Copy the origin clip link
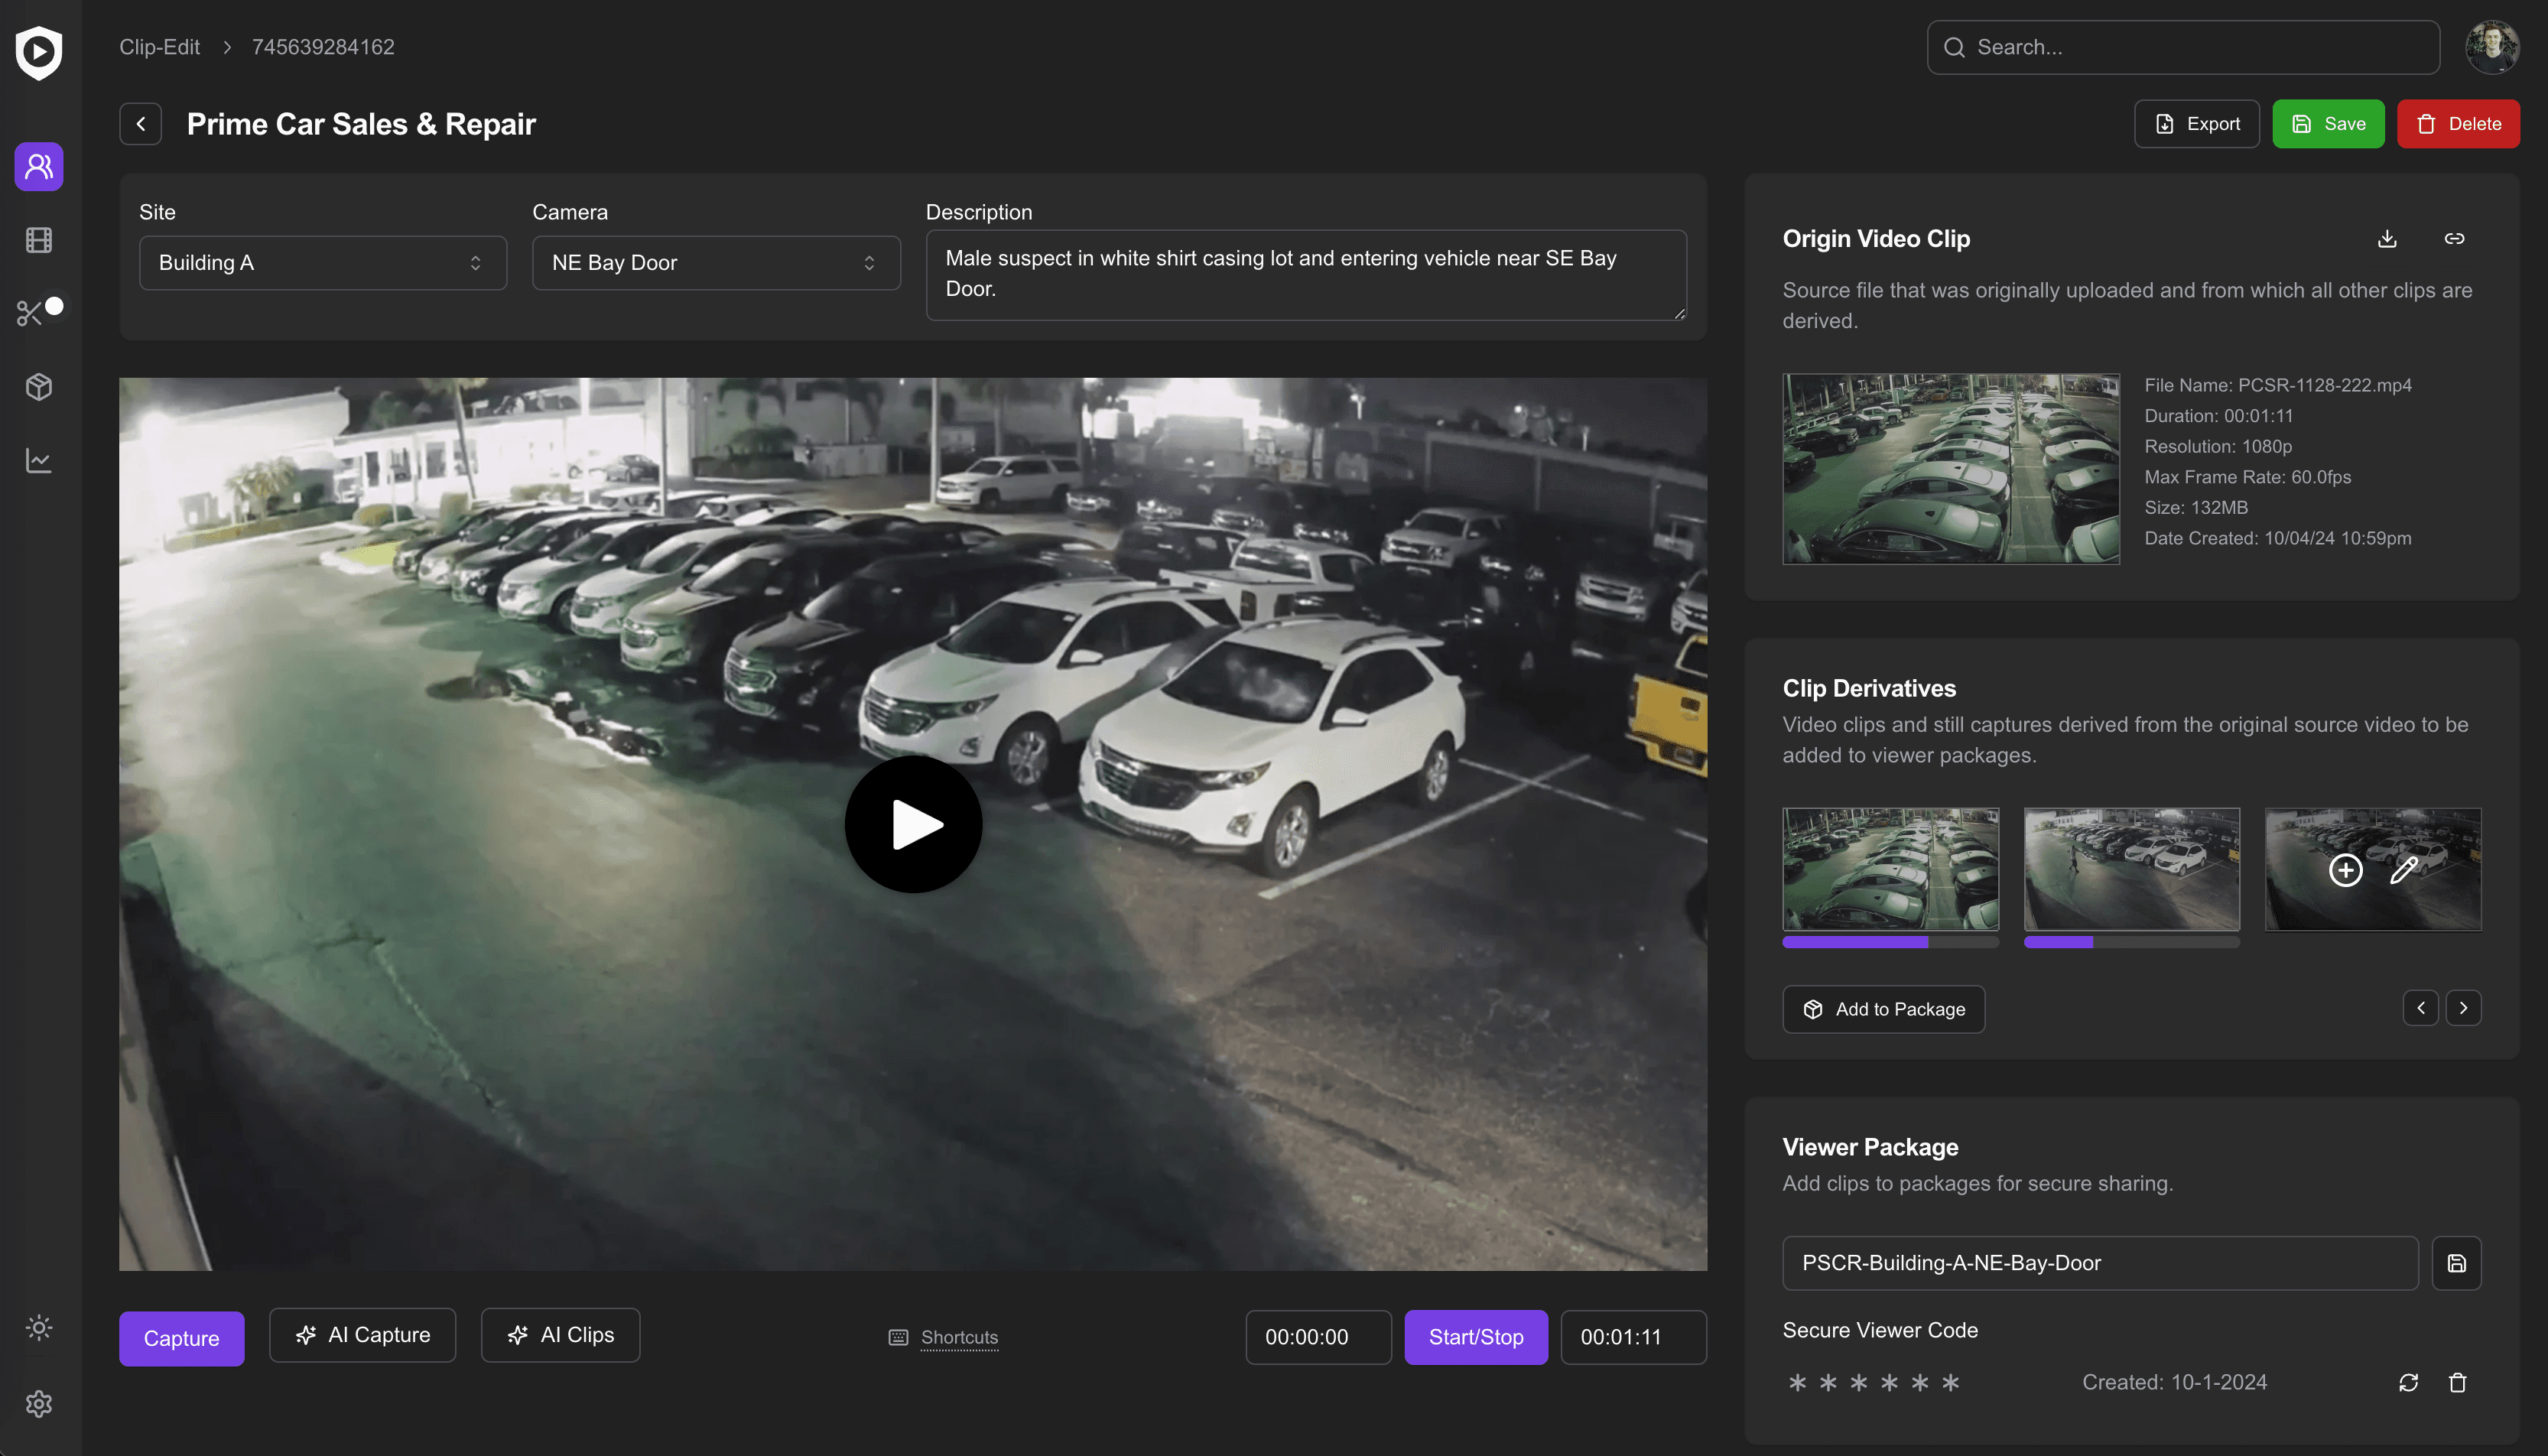 click(x=2456, y=238)
